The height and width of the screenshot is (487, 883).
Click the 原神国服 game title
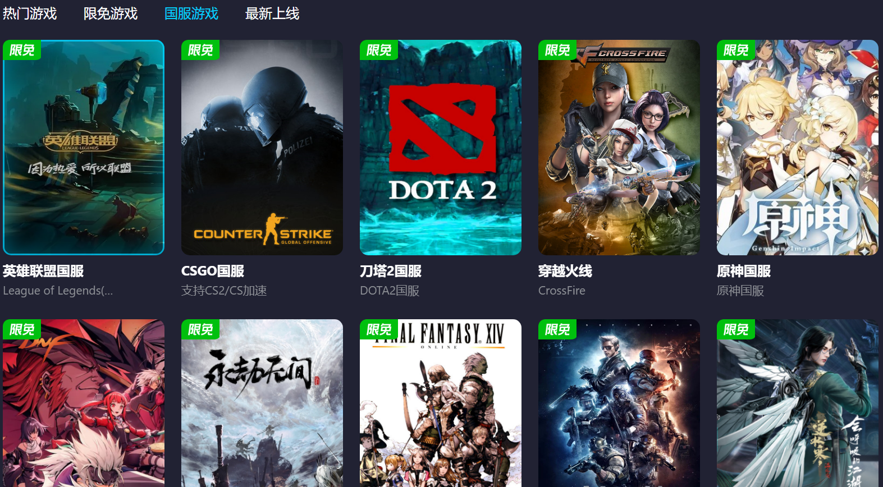coord(744,271)
